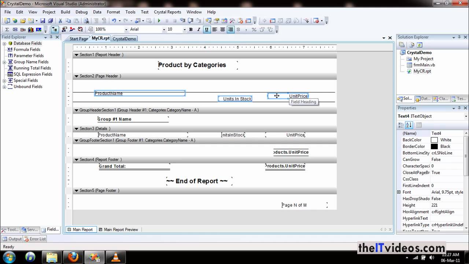This screenshot has width=469, height=264.
Task: Click the percent format icon
Action: pos(254,29)
